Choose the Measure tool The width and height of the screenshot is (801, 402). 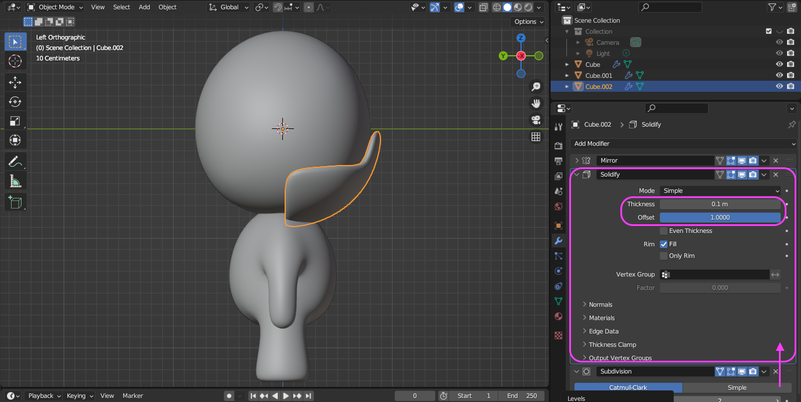(x=15, y=181)
